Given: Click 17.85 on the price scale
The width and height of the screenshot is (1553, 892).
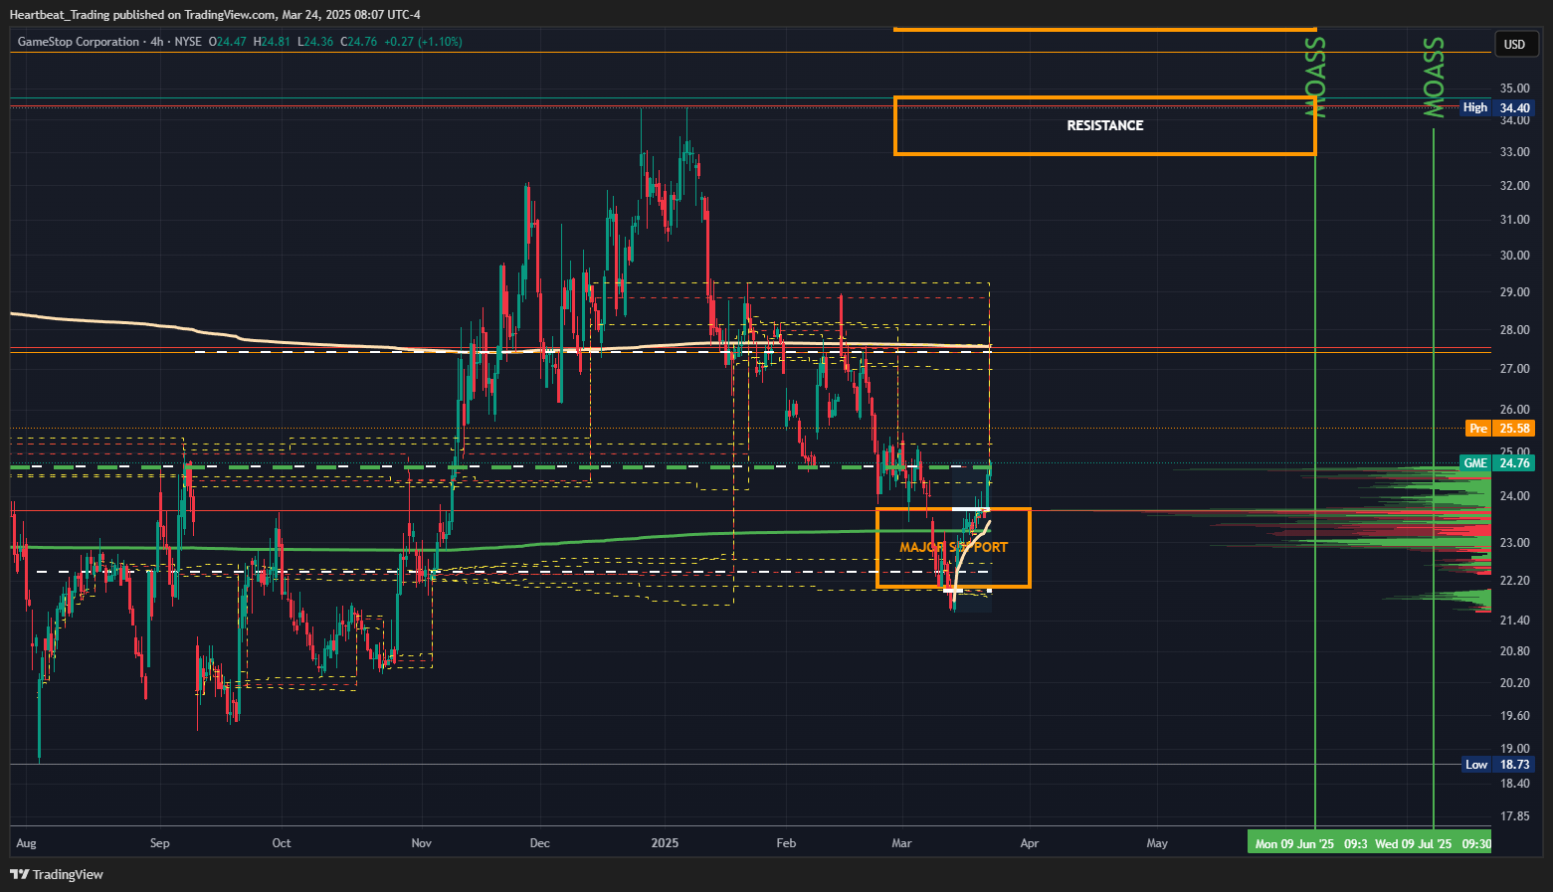Looking at the screenshot, I should click(x=1515, y=816).
